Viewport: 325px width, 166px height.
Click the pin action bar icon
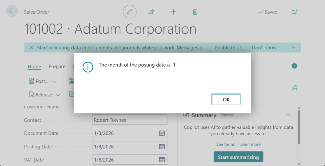click(294, 88)
